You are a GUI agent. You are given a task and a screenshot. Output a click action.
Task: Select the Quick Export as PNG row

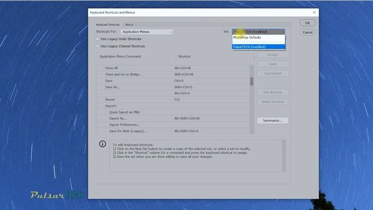(173, 112)
